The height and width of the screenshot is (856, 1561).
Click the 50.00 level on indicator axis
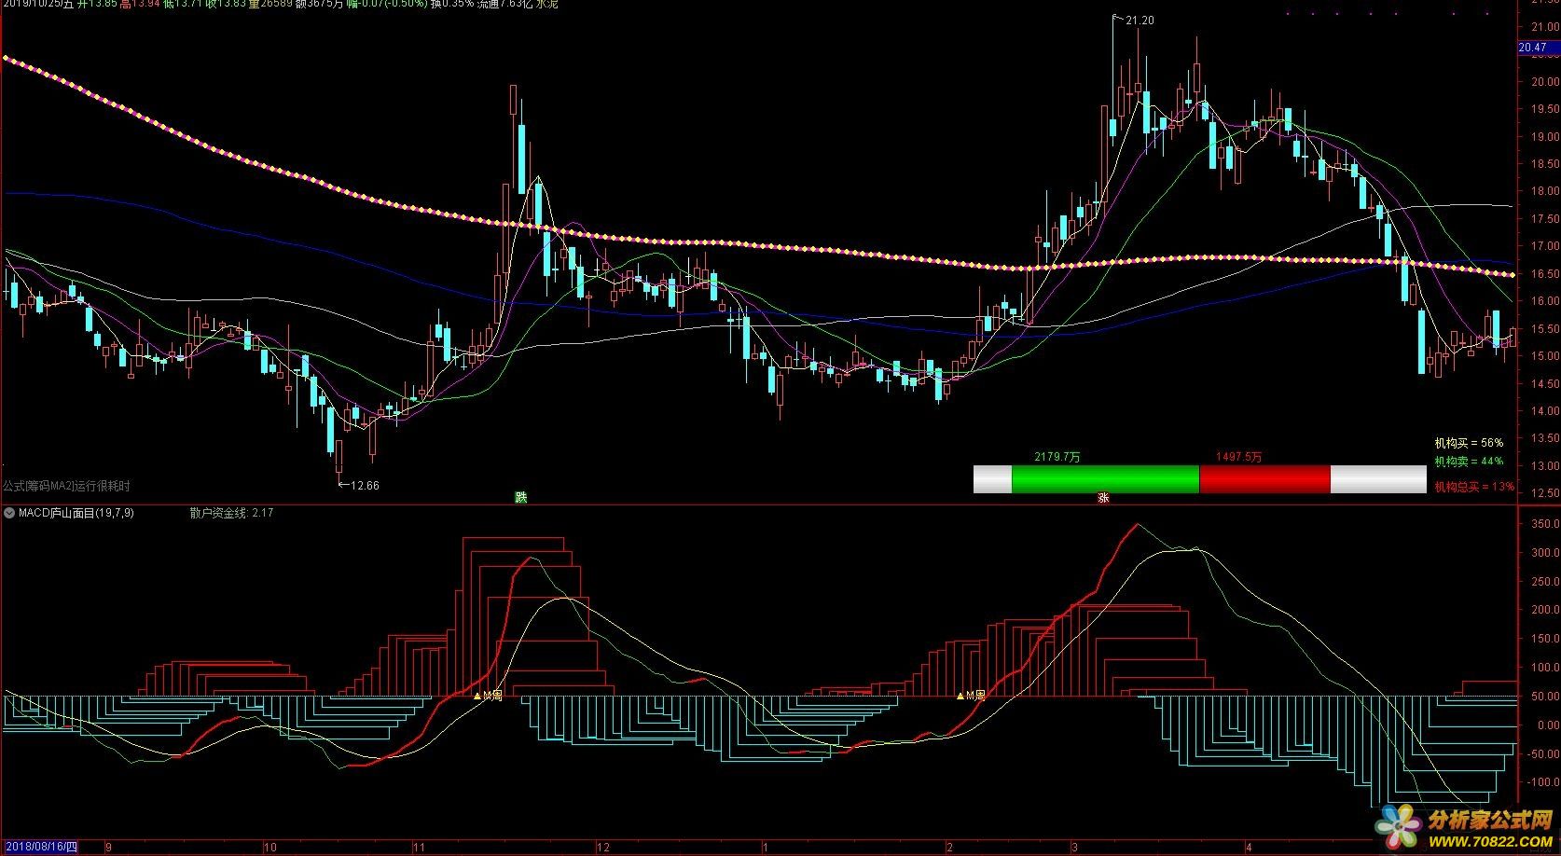(x=1544, y=697)
